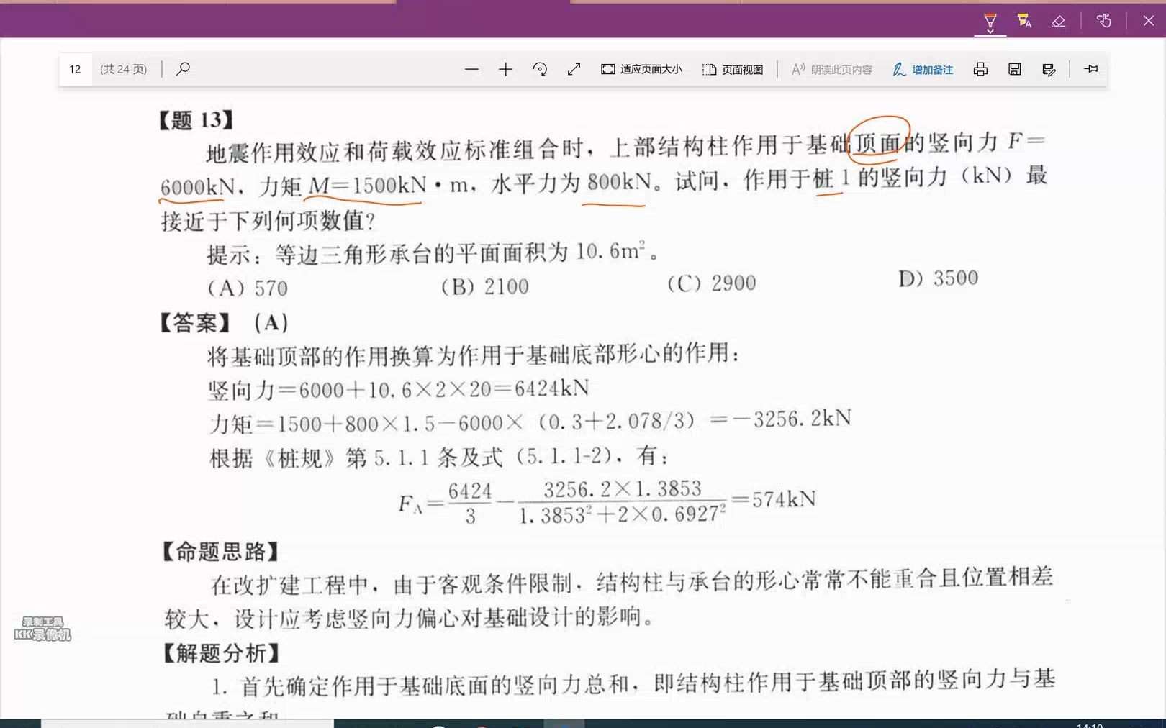Click the =574kN result in the formula
The width and height of the screenshot is (1166, 728).
click(x=774, y=499)
